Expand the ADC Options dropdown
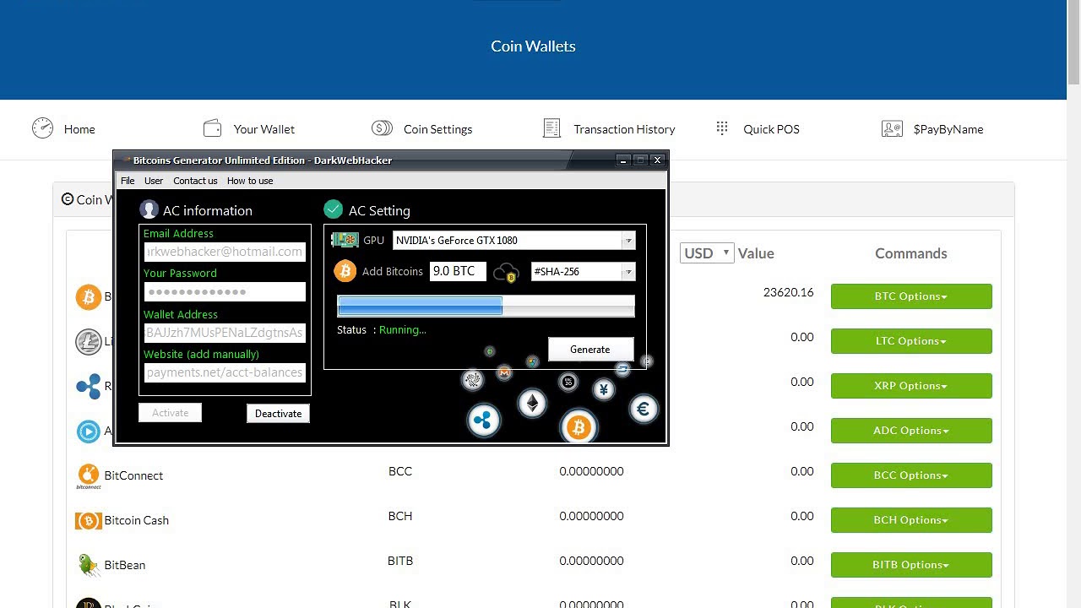The image size is (1081, 608). point(911,431)
